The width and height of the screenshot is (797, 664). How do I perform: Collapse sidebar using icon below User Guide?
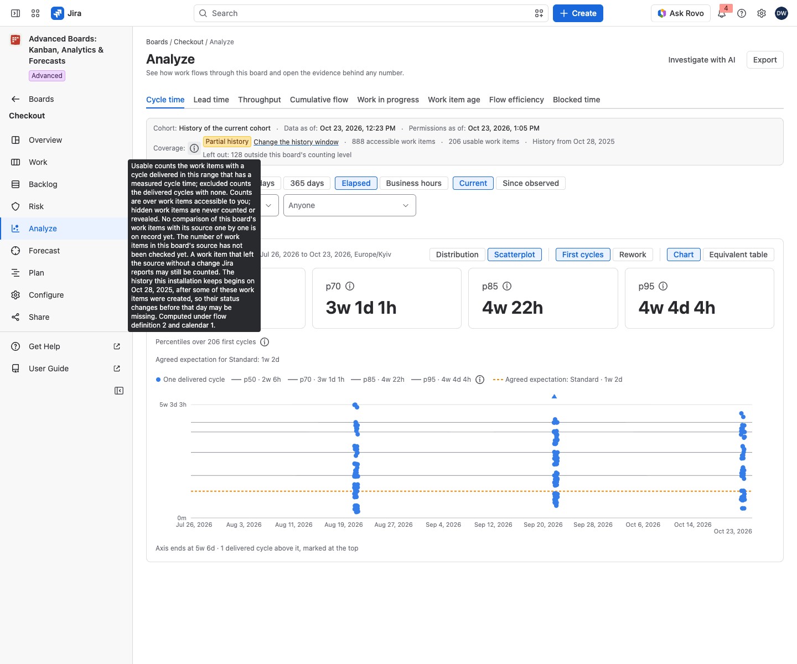click(x=119, y=391)
